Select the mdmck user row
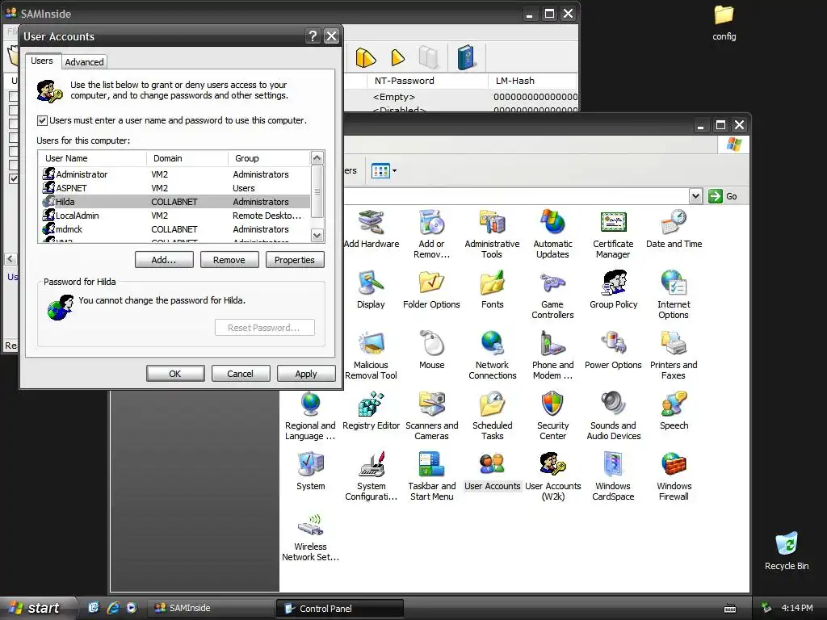The image size is (827, 620). (174, 229)
